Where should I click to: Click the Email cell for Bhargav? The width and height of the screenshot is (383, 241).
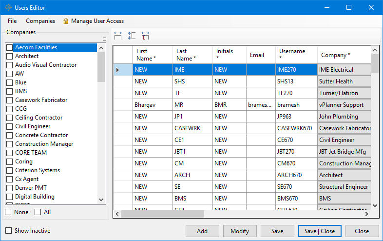(260, 105)
